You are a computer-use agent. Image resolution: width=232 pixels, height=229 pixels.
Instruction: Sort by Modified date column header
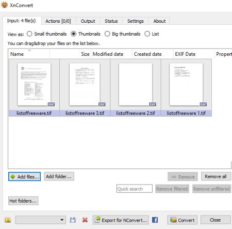pyautogui.click(x=111, y=54)
